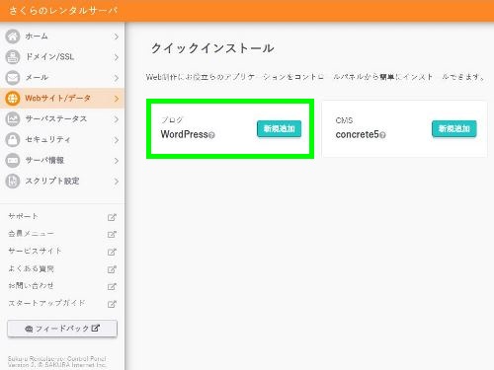Click the メール envelope icon
This screenshot has width=494, height=370.
pyautogui.click(x=13, y=78)
